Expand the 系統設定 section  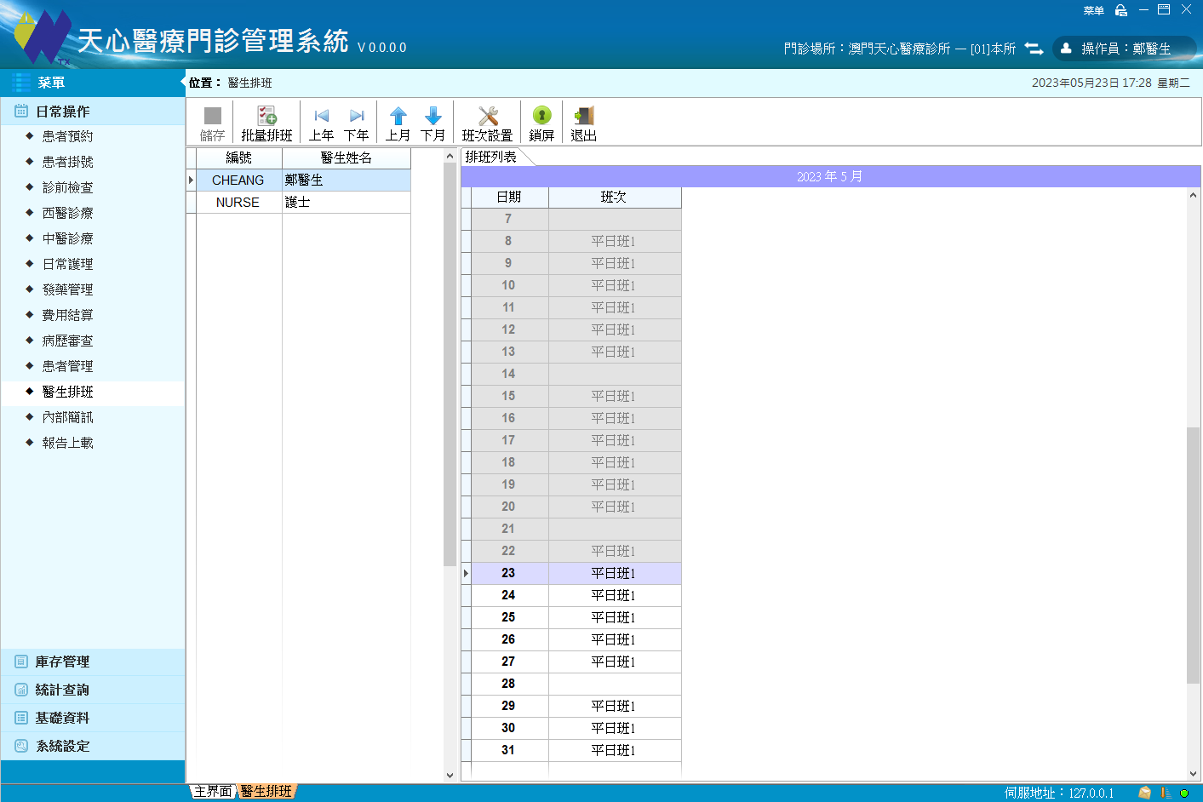[x=93, y=746]
